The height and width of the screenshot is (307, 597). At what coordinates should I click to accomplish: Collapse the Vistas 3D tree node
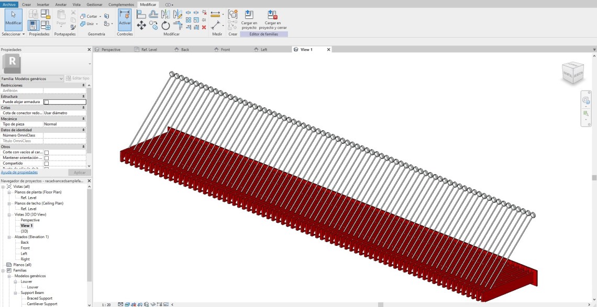[9, 214]
